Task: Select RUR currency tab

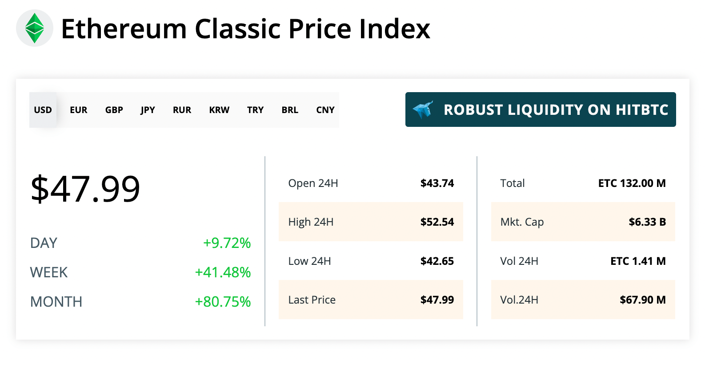Action: pos(182,109)
